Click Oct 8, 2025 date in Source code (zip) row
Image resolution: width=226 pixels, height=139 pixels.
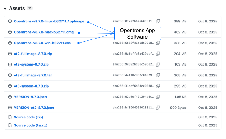(207, 117)
